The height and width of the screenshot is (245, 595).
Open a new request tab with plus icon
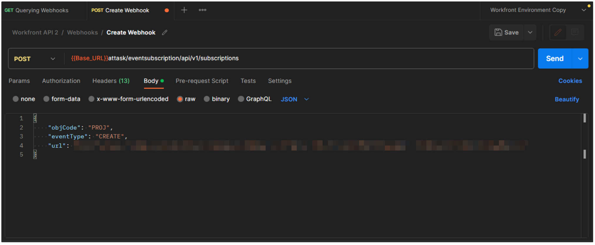pos(184,10)
